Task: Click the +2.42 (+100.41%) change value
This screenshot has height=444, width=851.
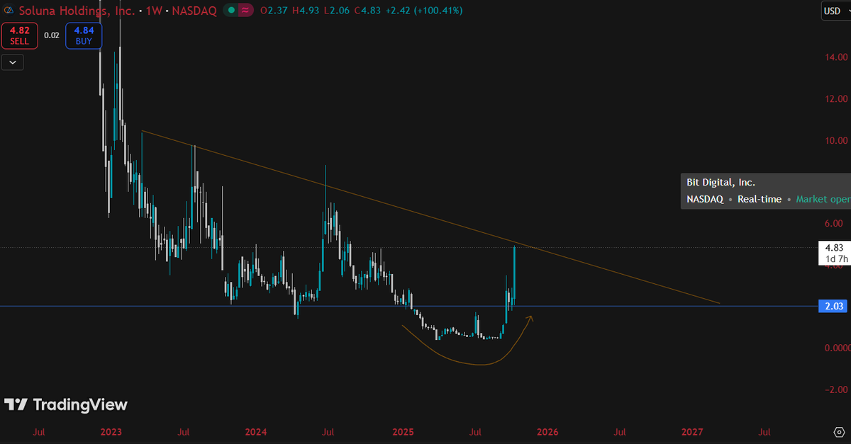Action: (x=424, y=11)
